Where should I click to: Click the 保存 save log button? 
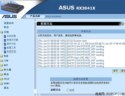pyautogui.click(x=116, y=71)
